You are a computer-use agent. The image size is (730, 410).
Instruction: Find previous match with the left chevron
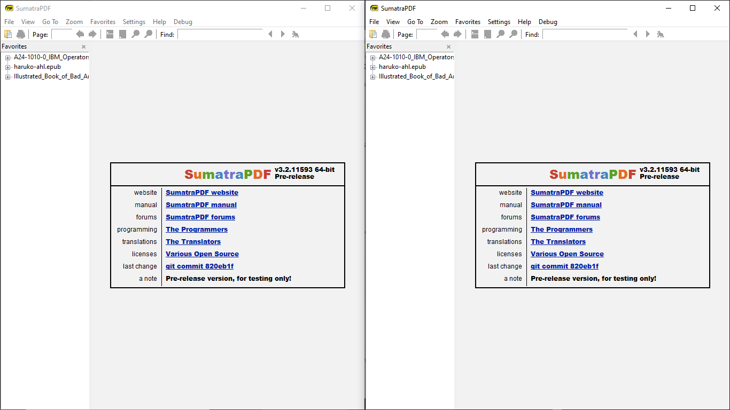270,34
